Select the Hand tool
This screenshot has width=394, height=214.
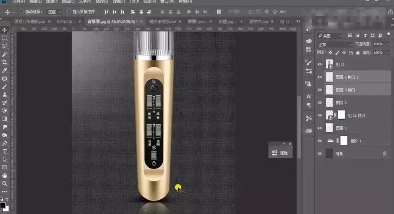point(4,175)
